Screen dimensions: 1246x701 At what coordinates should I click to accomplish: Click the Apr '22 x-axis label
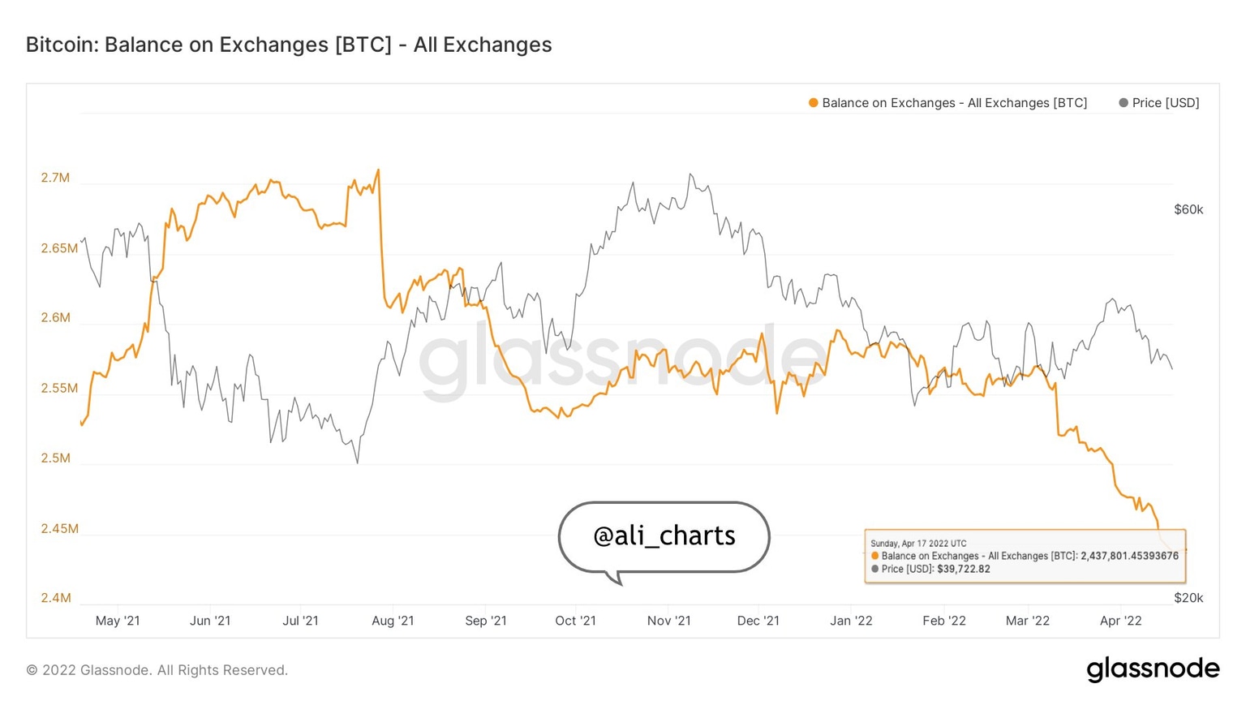click(1120, 621)
